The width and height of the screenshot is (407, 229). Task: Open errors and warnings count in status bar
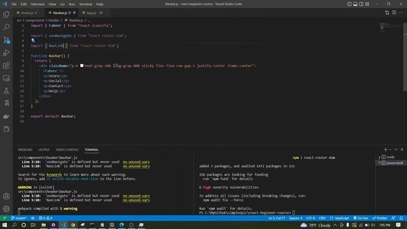point(45,218)
